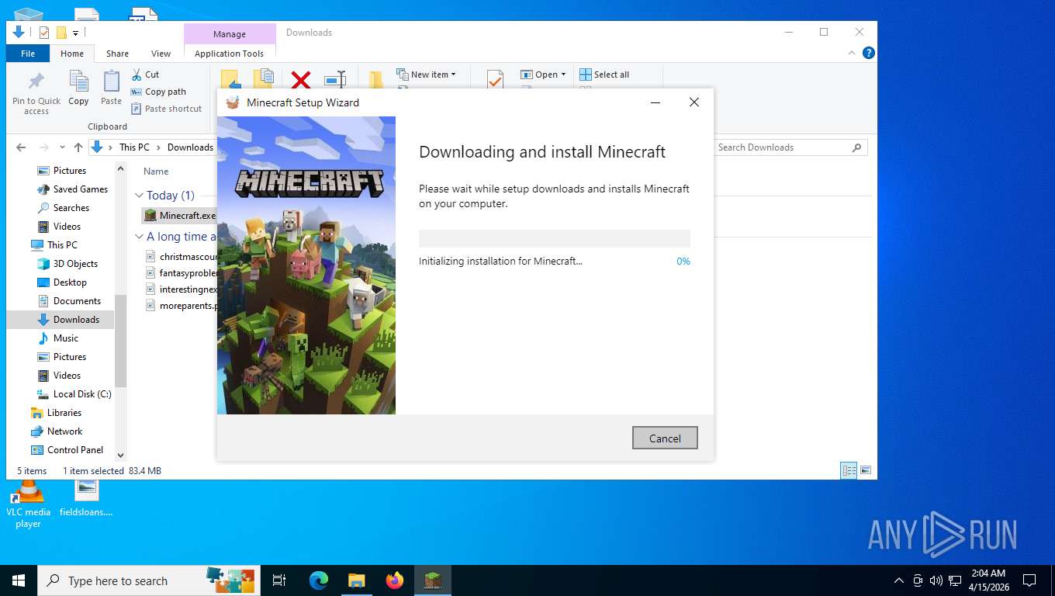The image size is (1055, 596).
Task: Select the fantasyproble… file
Action: (182, 273)
